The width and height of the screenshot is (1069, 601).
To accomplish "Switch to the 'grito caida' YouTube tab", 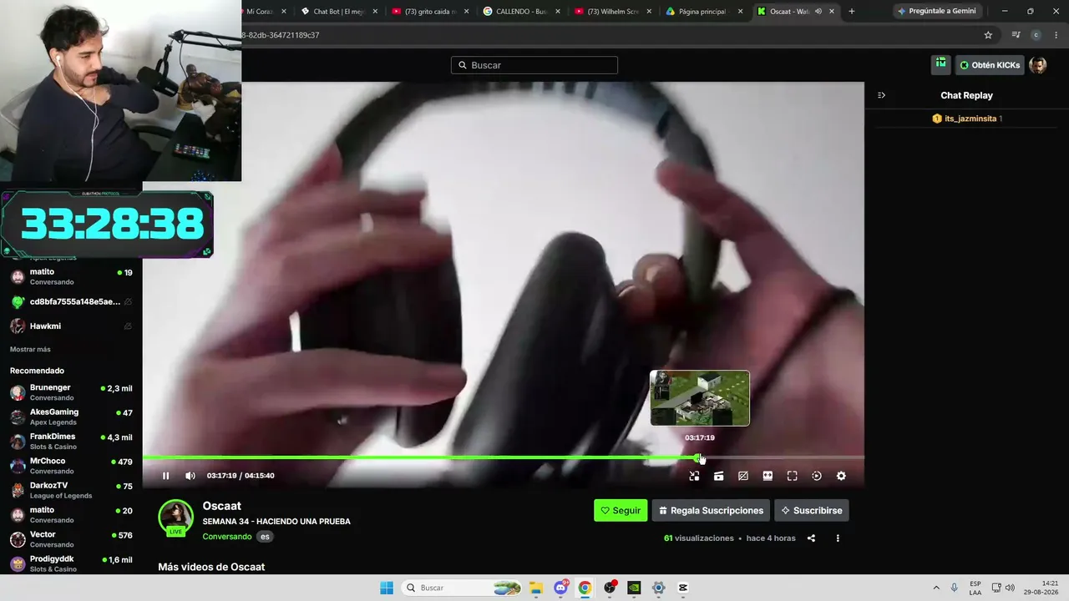I will pos(430,12).
